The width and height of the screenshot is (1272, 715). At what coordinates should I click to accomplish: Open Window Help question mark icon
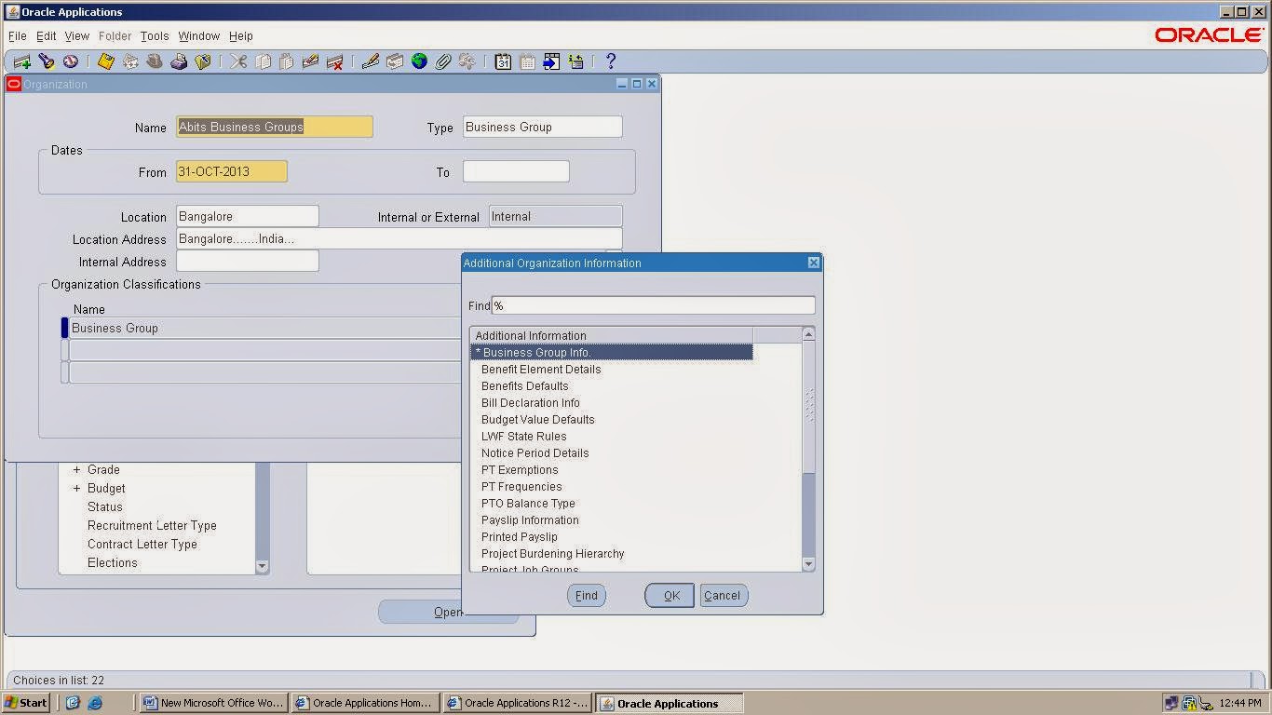point(611,61)
